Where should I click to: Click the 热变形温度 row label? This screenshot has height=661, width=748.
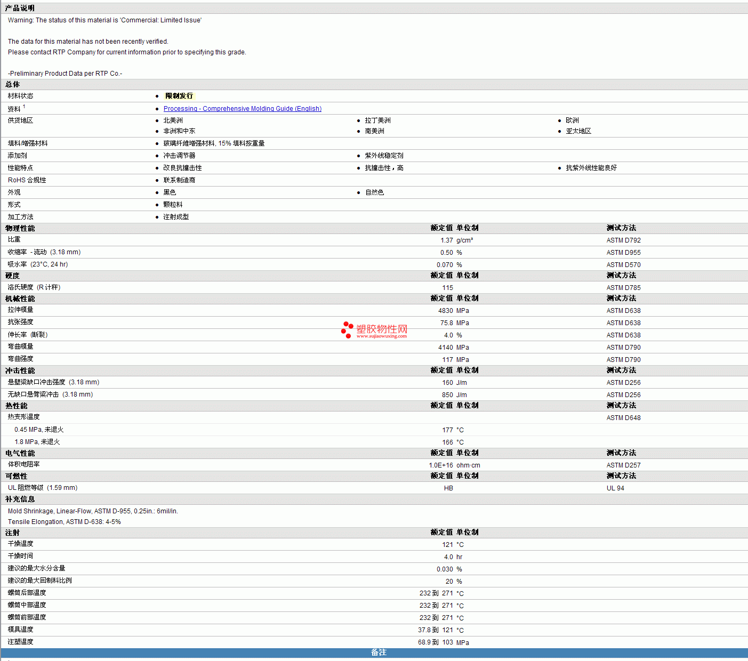coord(23,417)
